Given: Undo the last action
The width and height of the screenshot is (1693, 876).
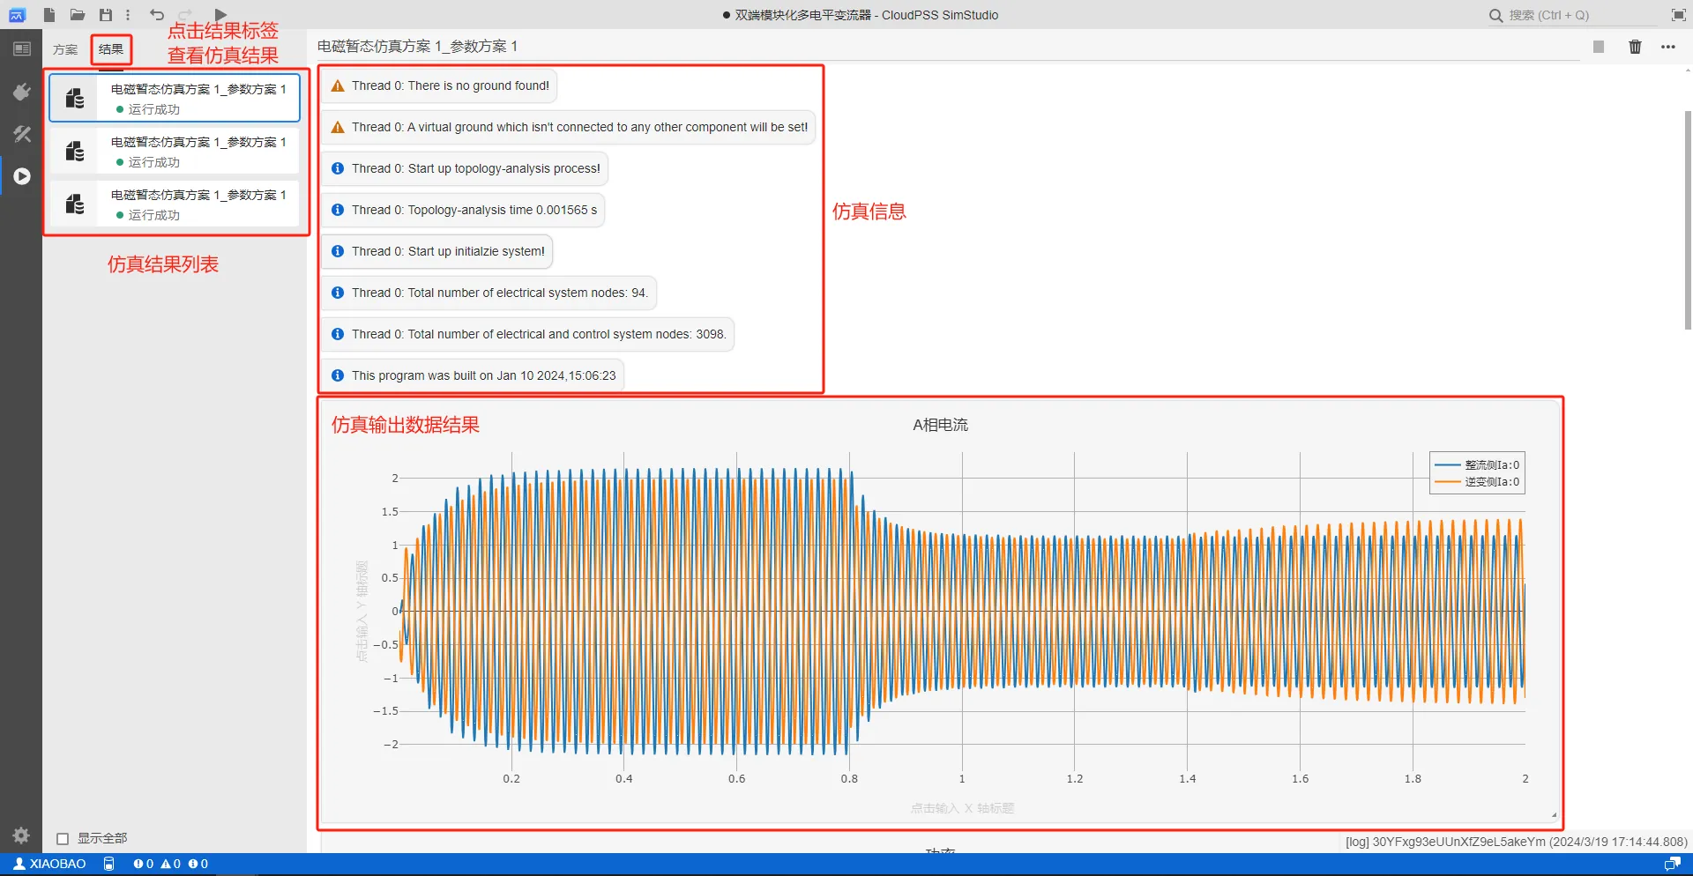Looking at the screenshot, I should click(x=157, y=15).
